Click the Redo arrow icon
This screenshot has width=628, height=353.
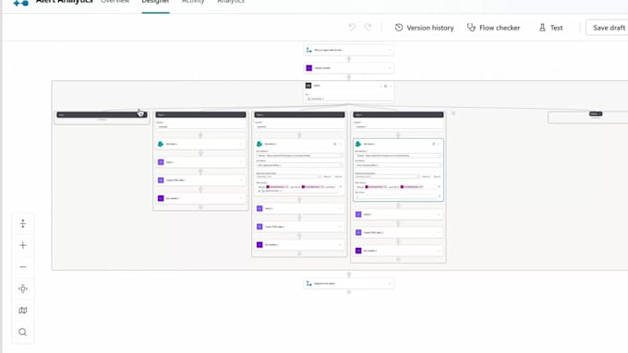(368, 27)
